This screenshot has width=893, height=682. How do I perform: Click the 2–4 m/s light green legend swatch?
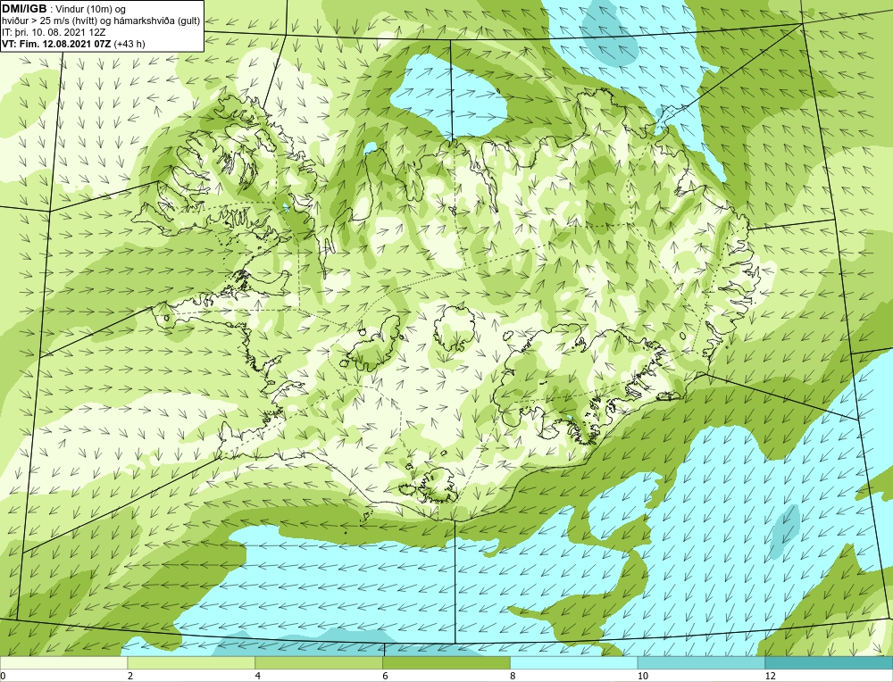click(191, 663)
